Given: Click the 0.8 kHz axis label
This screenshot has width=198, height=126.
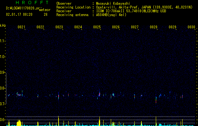Looking at the screenshot, I should tap(3, 88).
